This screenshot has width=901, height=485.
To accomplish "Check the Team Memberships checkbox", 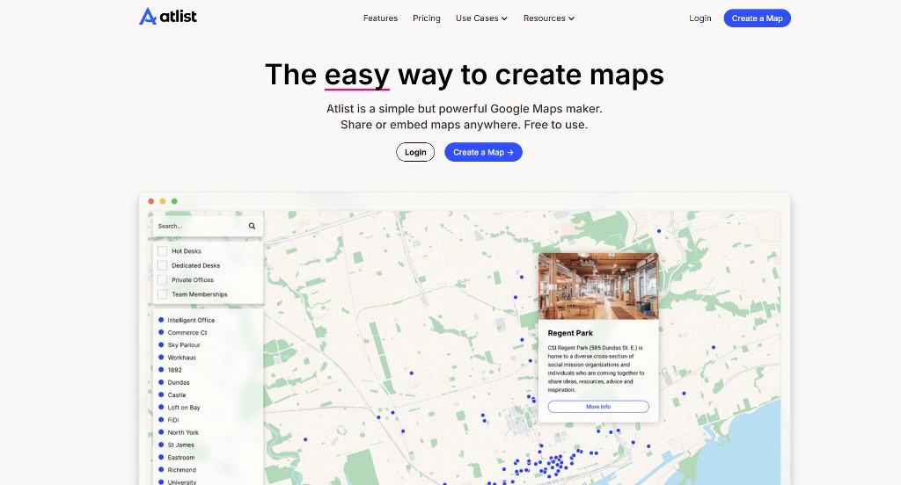I will point(163,293).
